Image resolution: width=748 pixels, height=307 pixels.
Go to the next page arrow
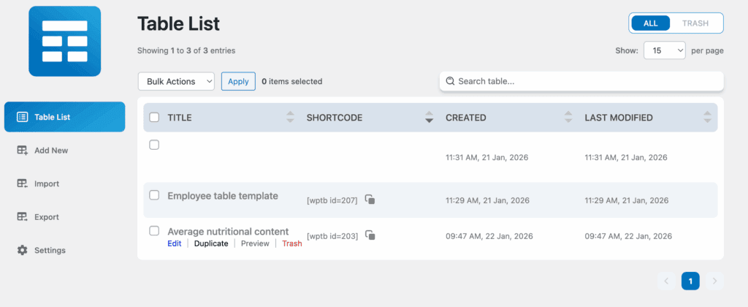coord(714,281)
